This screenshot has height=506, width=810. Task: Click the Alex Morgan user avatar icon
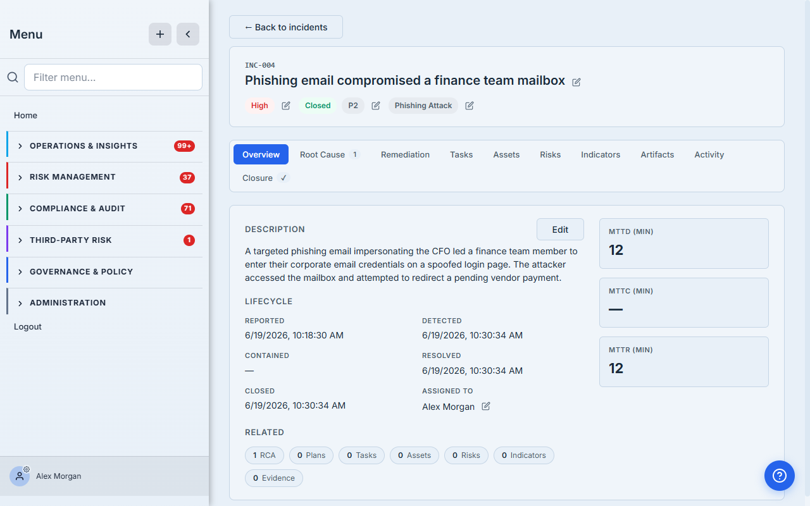[20, 476]
